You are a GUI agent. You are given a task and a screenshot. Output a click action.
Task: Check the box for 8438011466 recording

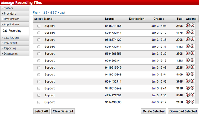coord(39,26)
